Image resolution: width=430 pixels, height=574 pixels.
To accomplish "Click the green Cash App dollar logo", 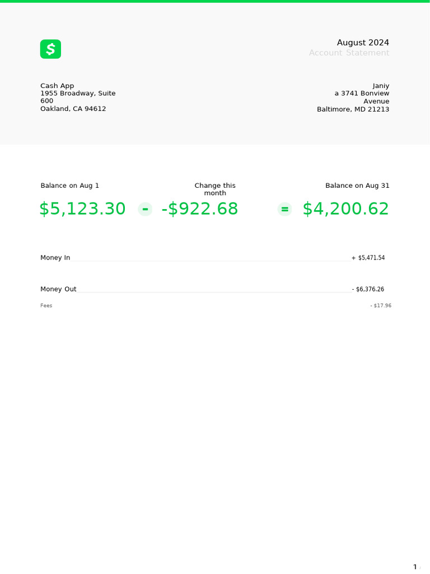I will (x=50, y=49).
